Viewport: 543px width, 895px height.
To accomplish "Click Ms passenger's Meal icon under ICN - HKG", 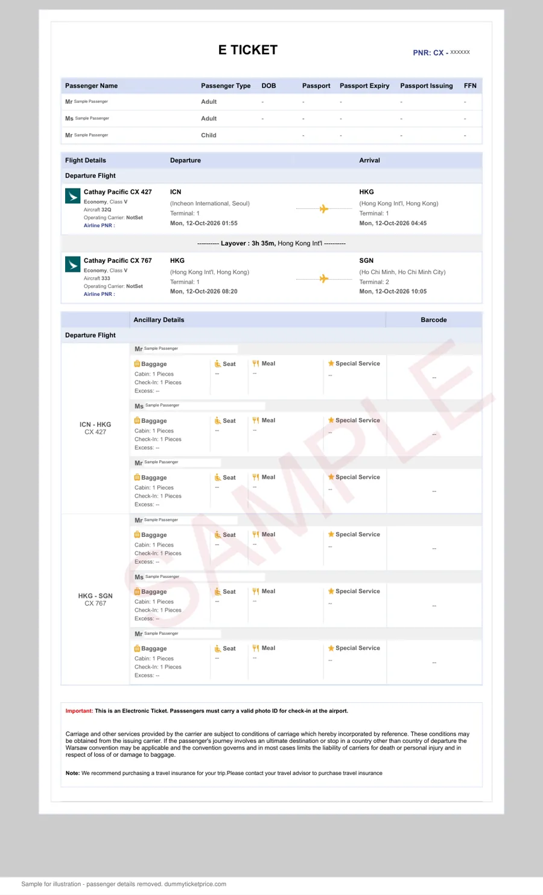I will [256, 420].
